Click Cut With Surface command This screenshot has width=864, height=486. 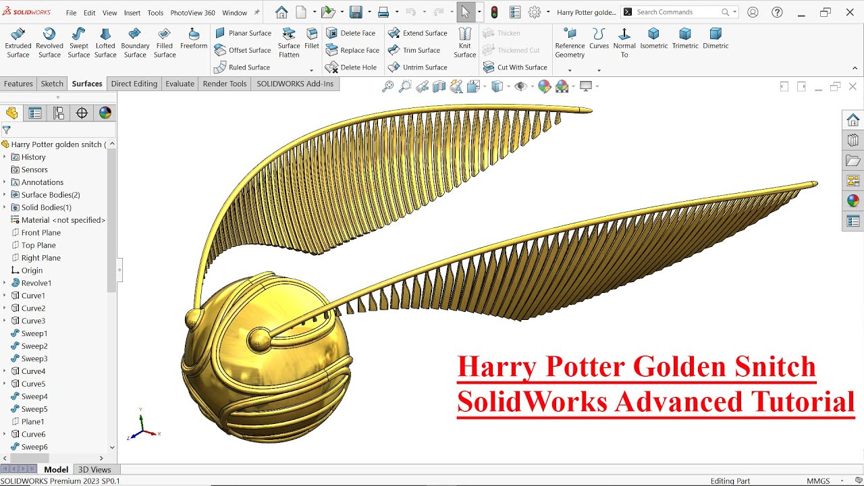point(515,67)
